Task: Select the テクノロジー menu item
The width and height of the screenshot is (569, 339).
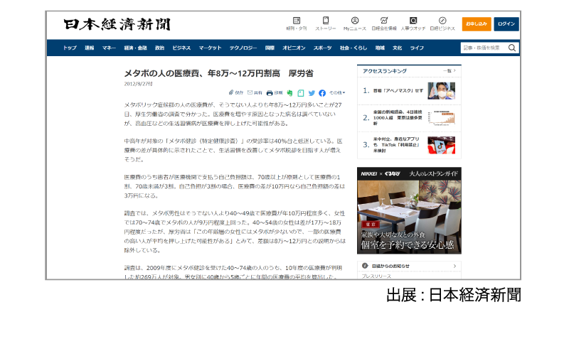Action: click(243, 48)
